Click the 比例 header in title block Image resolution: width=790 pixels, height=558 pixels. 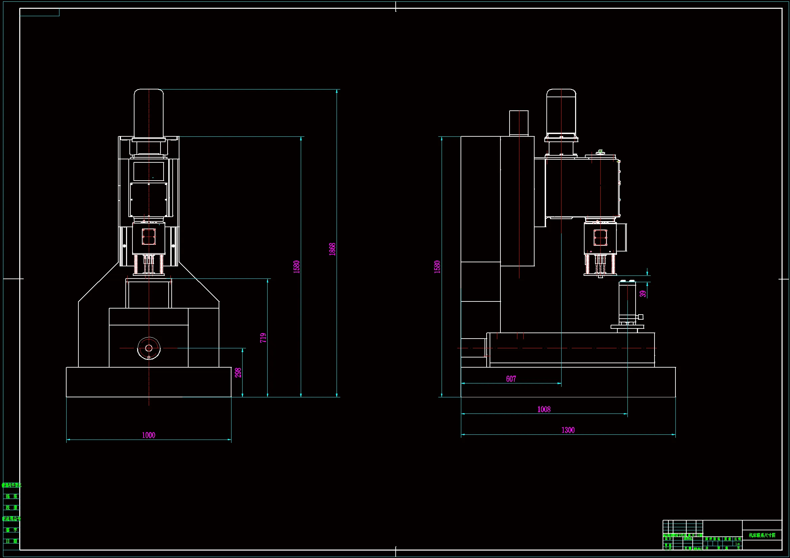click(x=737, y=539)
